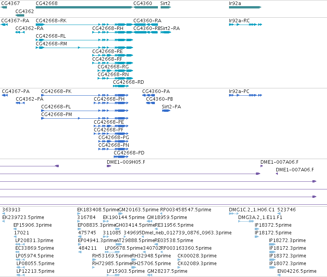Image resolution: width=327 pixels, height=277 pixels.
Task: Open the RP003458547.5prime EST label
Action: [186, 210]
